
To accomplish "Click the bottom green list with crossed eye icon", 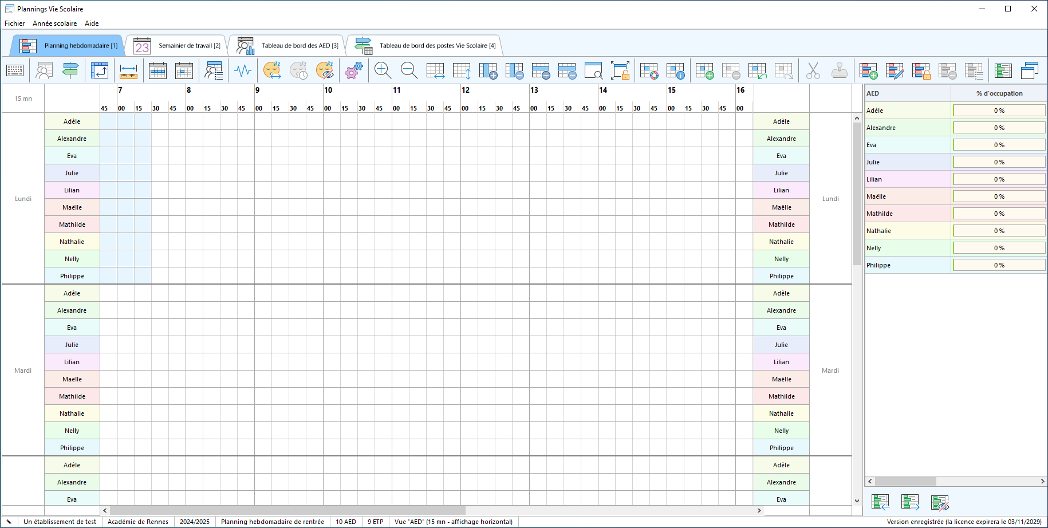I will pyautogui.click(x=940, y=502).
